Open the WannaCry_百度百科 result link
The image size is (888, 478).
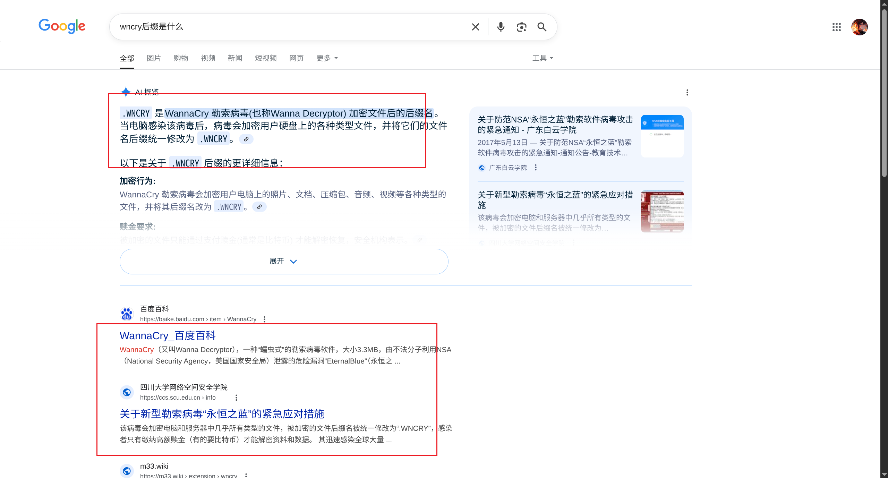pos(168,335)
